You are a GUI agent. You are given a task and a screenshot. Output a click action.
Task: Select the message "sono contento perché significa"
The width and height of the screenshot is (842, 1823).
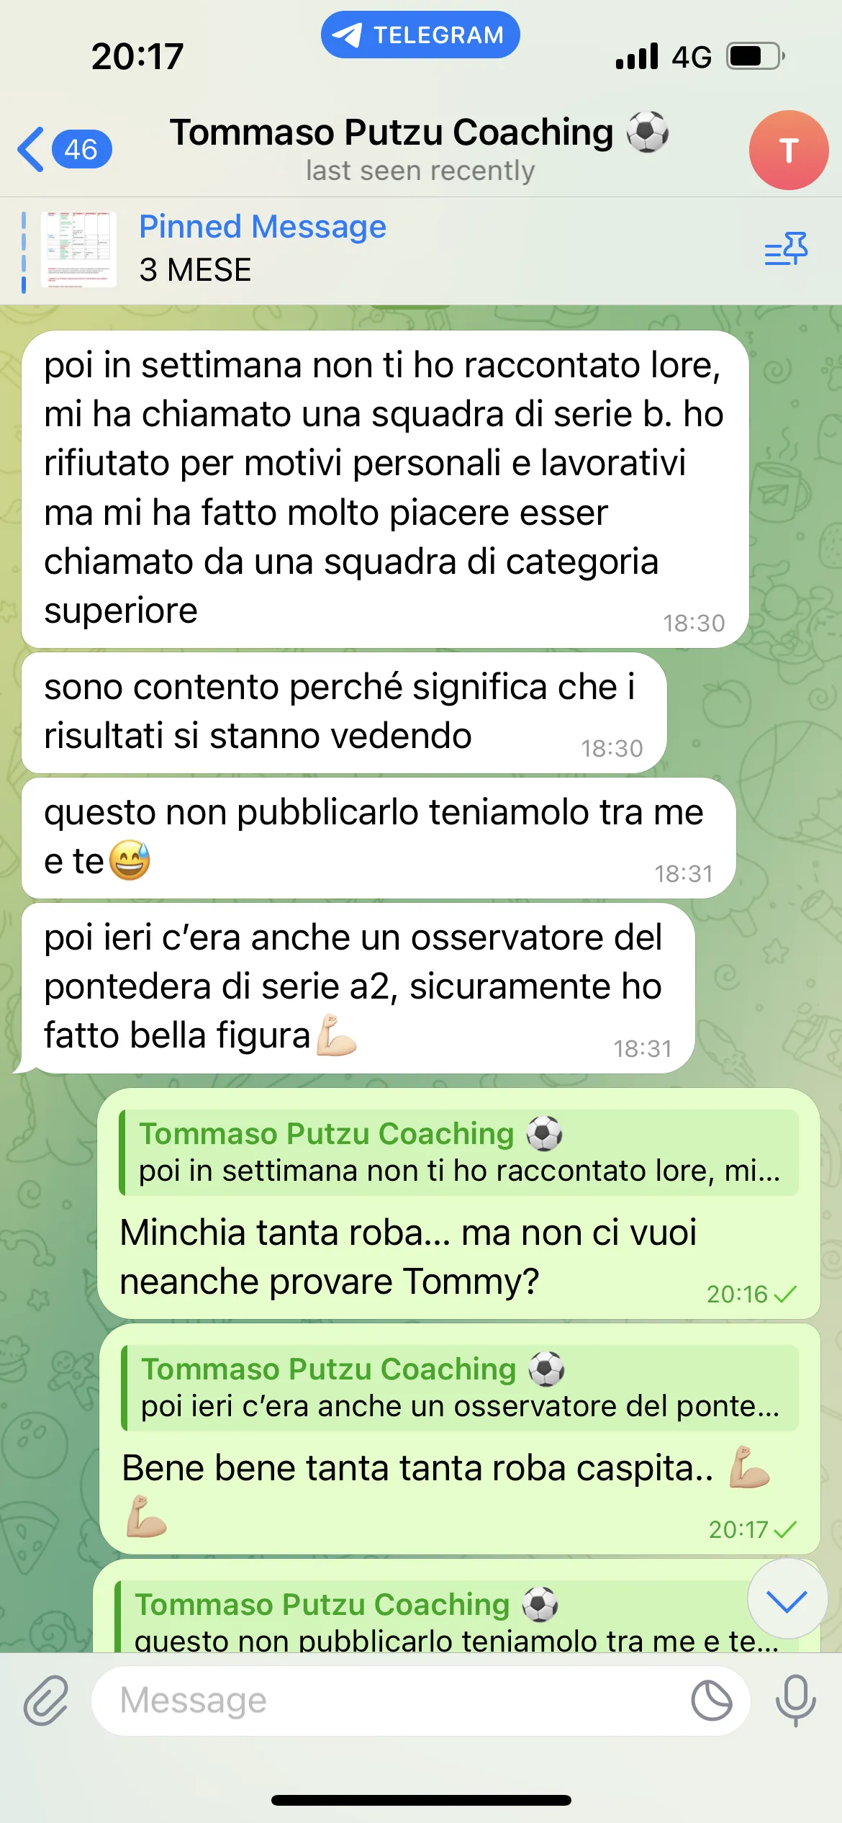tap(344, 713)
